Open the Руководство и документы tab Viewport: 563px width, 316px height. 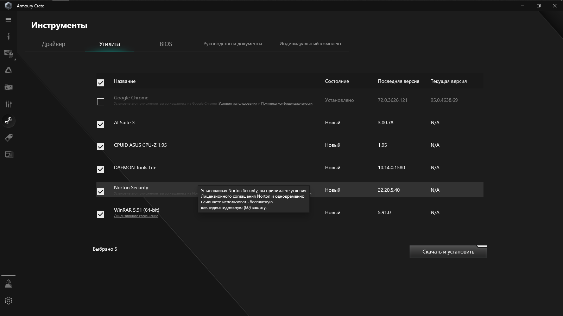coord(233,44)
